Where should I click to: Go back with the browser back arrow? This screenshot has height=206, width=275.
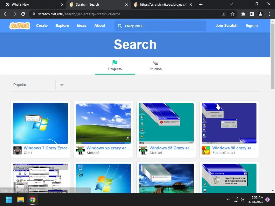click(6, 14)
